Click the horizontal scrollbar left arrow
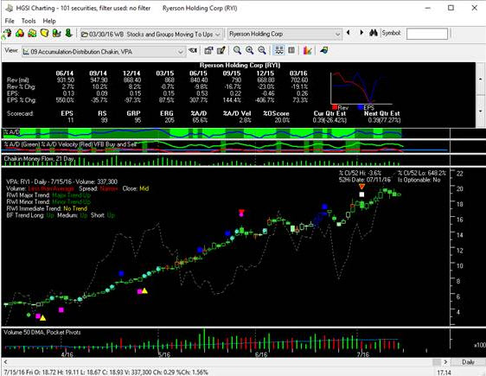The width and height of the screenshot is (486, 376). pyautogui.click(x=5, y=362)
